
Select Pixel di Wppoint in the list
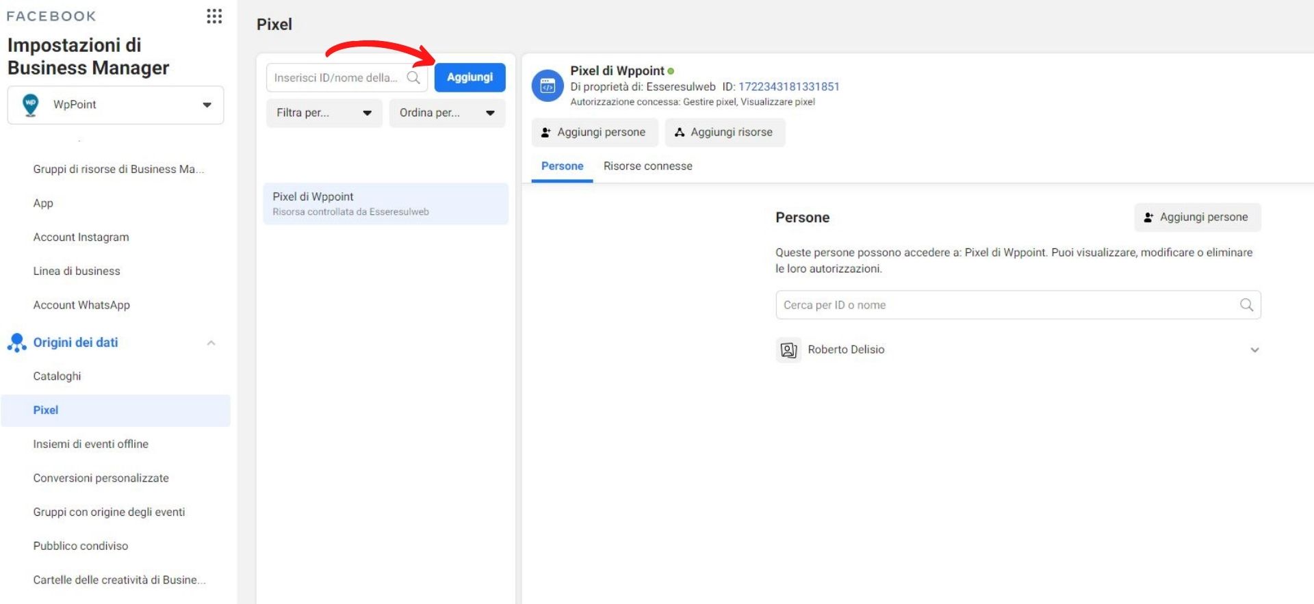(386, 204)
